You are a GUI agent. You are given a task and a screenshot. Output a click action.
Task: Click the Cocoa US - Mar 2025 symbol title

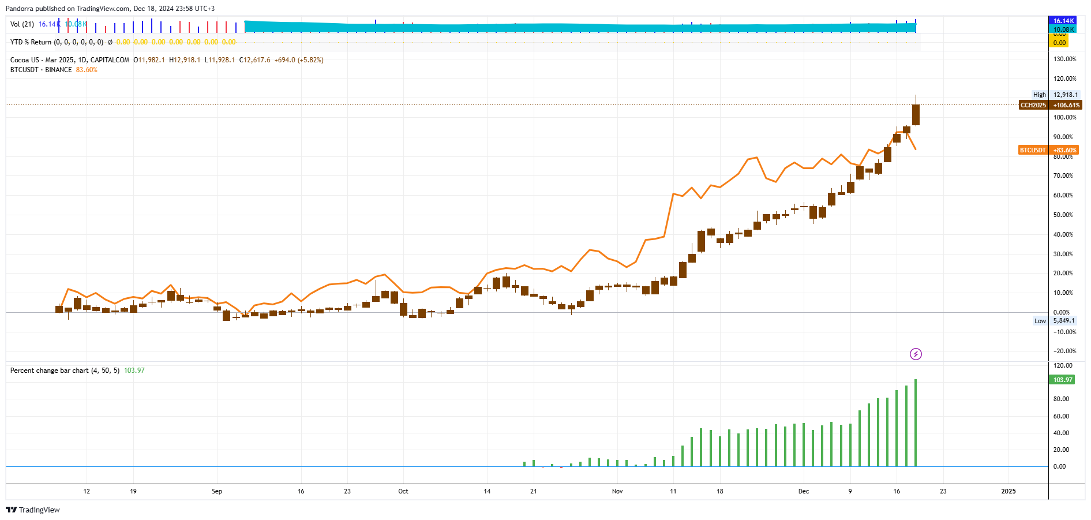pos(70,60)
